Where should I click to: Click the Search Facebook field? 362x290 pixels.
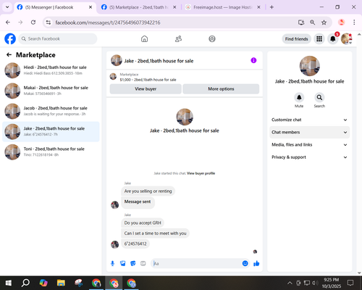pyautogui.click(x=58, y=38)
